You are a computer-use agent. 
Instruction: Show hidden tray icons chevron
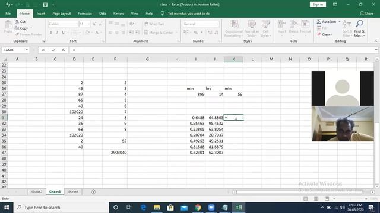coord(322,208)
